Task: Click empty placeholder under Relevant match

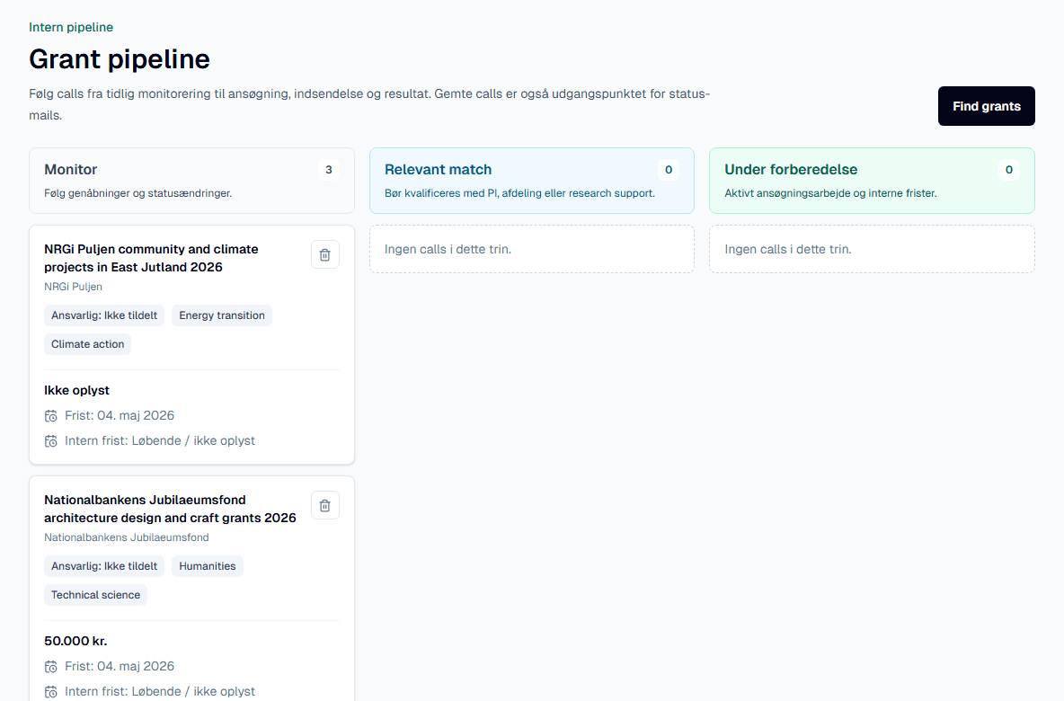Action: click(531, 249)
